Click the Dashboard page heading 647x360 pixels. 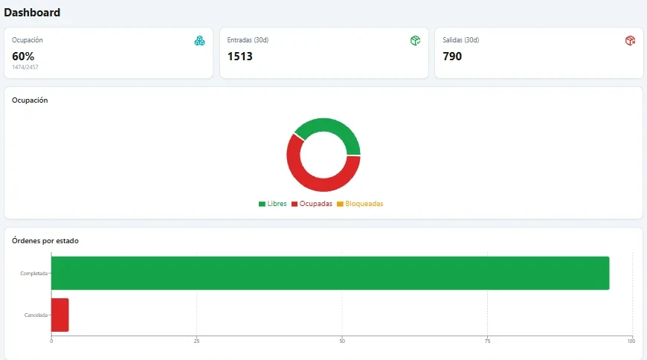point(32,13)
